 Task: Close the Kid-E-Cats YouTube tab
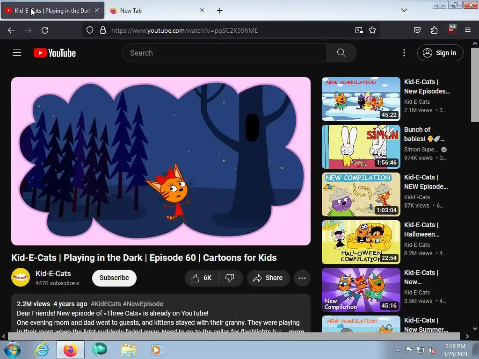point(97,10)
